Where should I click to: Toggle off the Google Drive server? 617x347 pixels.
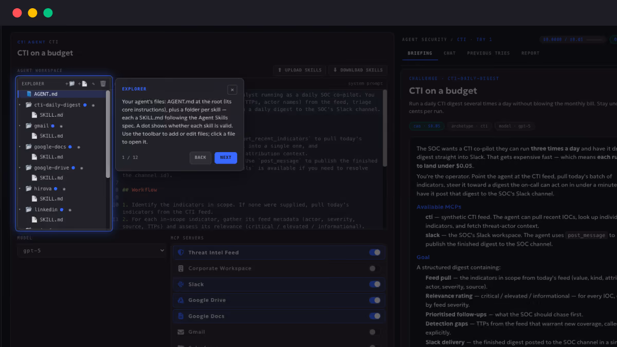[375, 300]
